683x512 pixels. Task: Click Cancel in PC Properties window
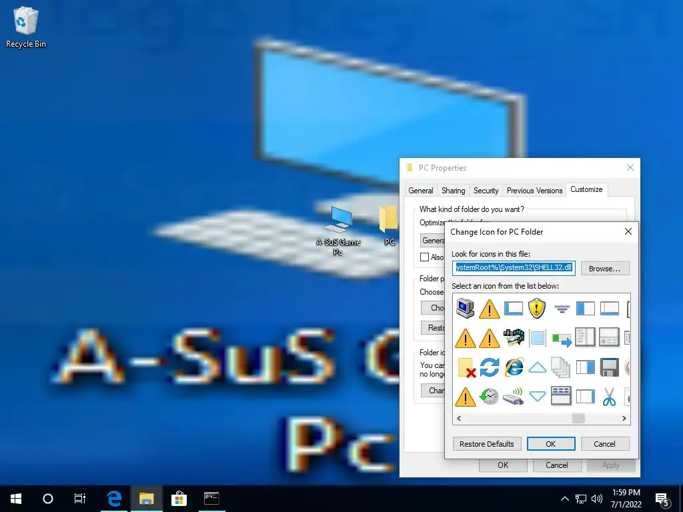coord(557,465)
